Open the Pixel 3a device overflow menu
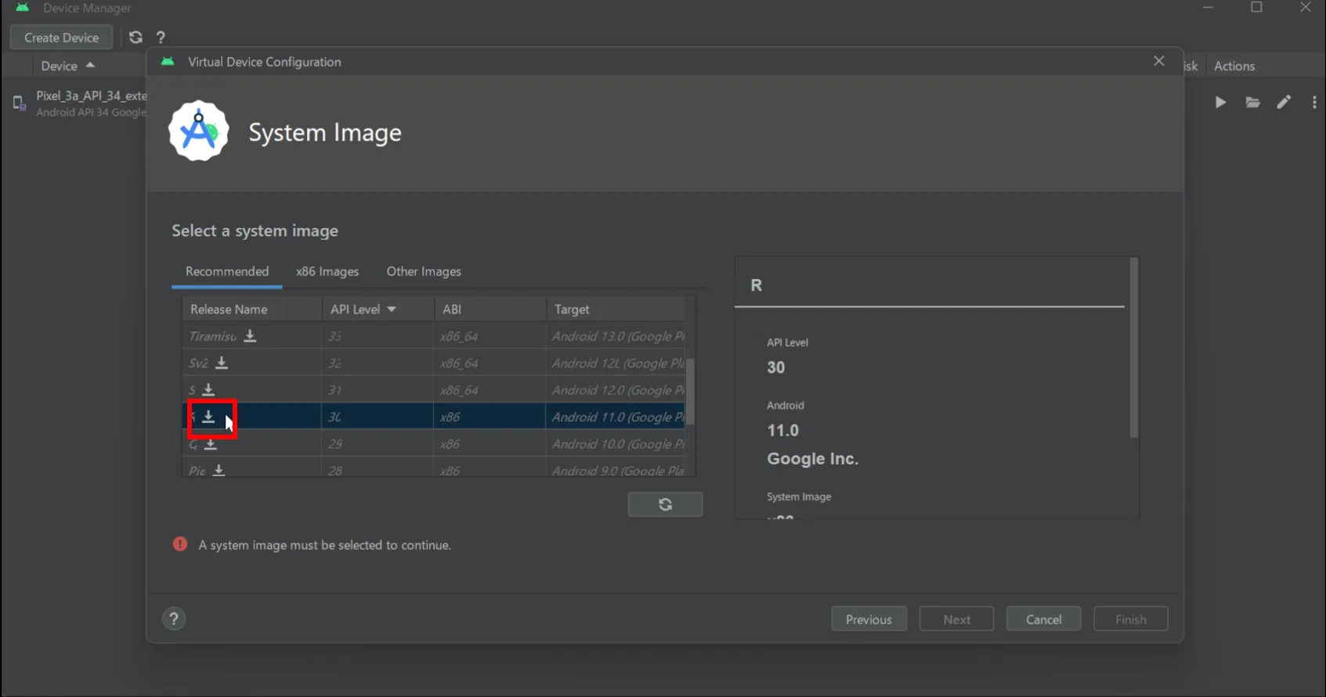 (1314, 102)
